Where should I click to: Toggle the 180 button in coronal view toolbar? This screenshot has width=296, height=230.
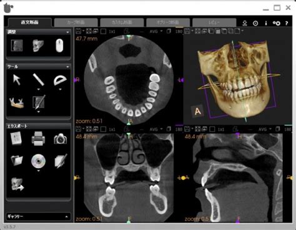point(179,129)
